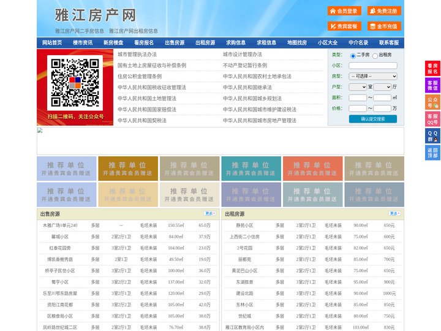This screenshot has height=331, width=441.
Task: Open the 馨城小区 sale listing
Action: [x=60, y=237]
